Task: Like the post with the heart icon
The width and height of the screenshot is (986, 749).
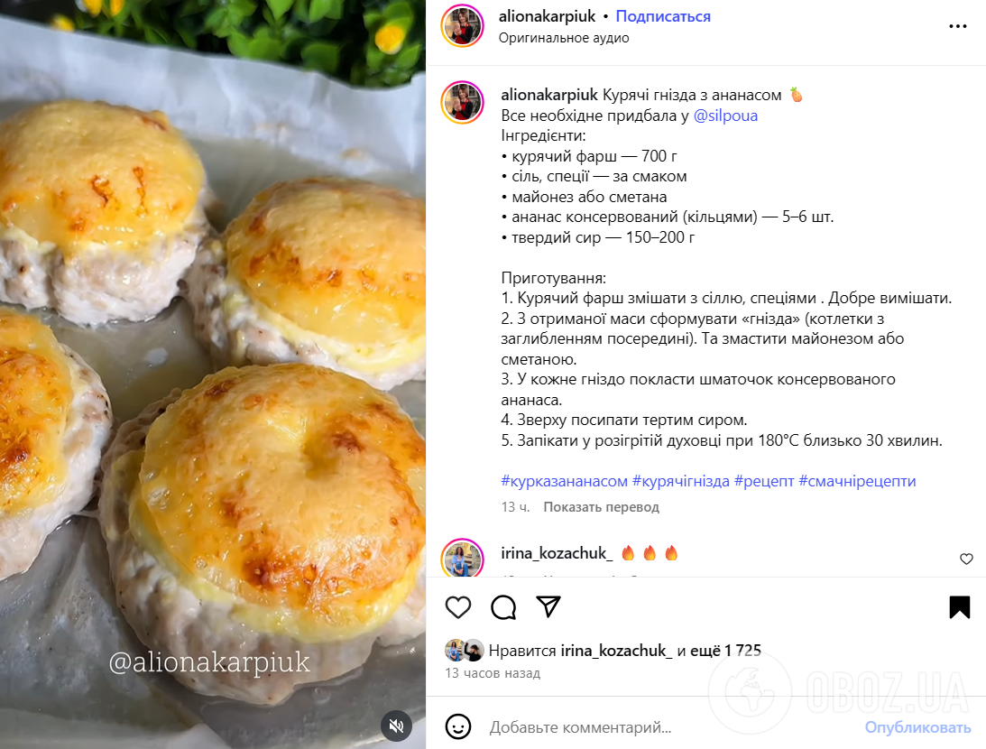Action: tap(457, 607)
